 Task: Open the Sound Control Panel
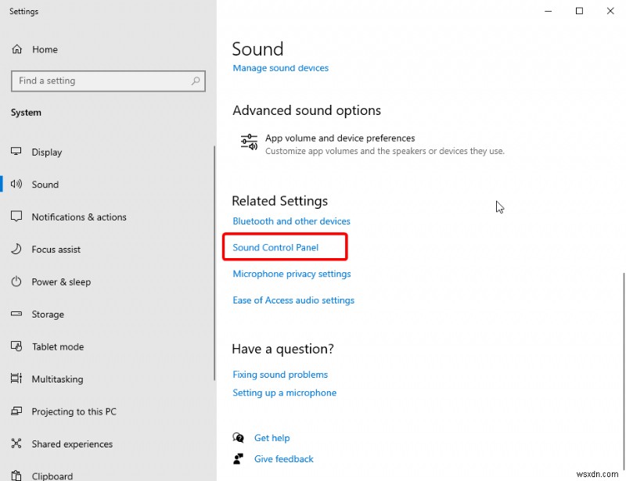pyautogui.click(x=275, y=246)
